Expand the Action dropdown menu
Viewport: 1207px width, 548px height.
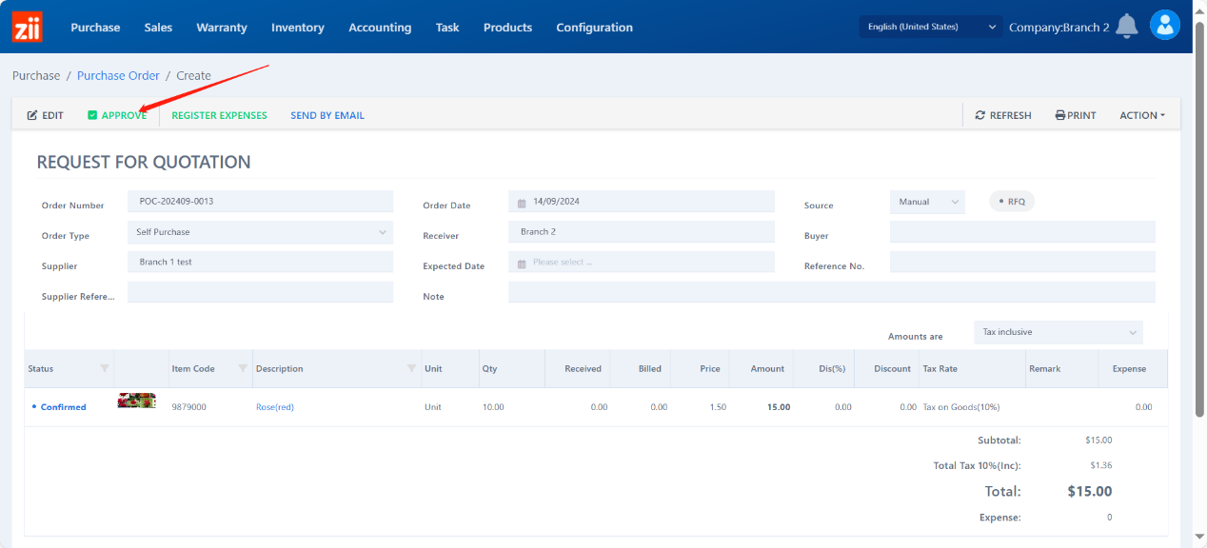[x=1142, y=115]
